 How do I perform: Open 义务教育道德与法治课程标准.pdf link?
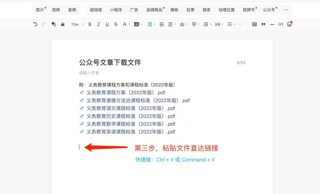point(138,100)
